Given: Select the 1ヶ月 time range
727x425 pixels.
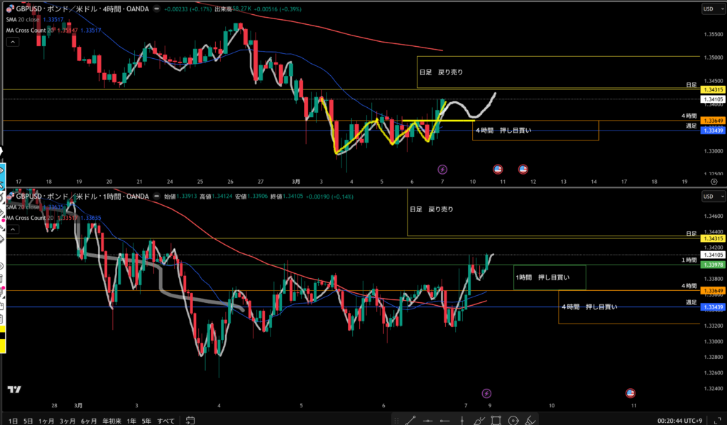Looking at the screenshot, I should click(x=47, y=419).
